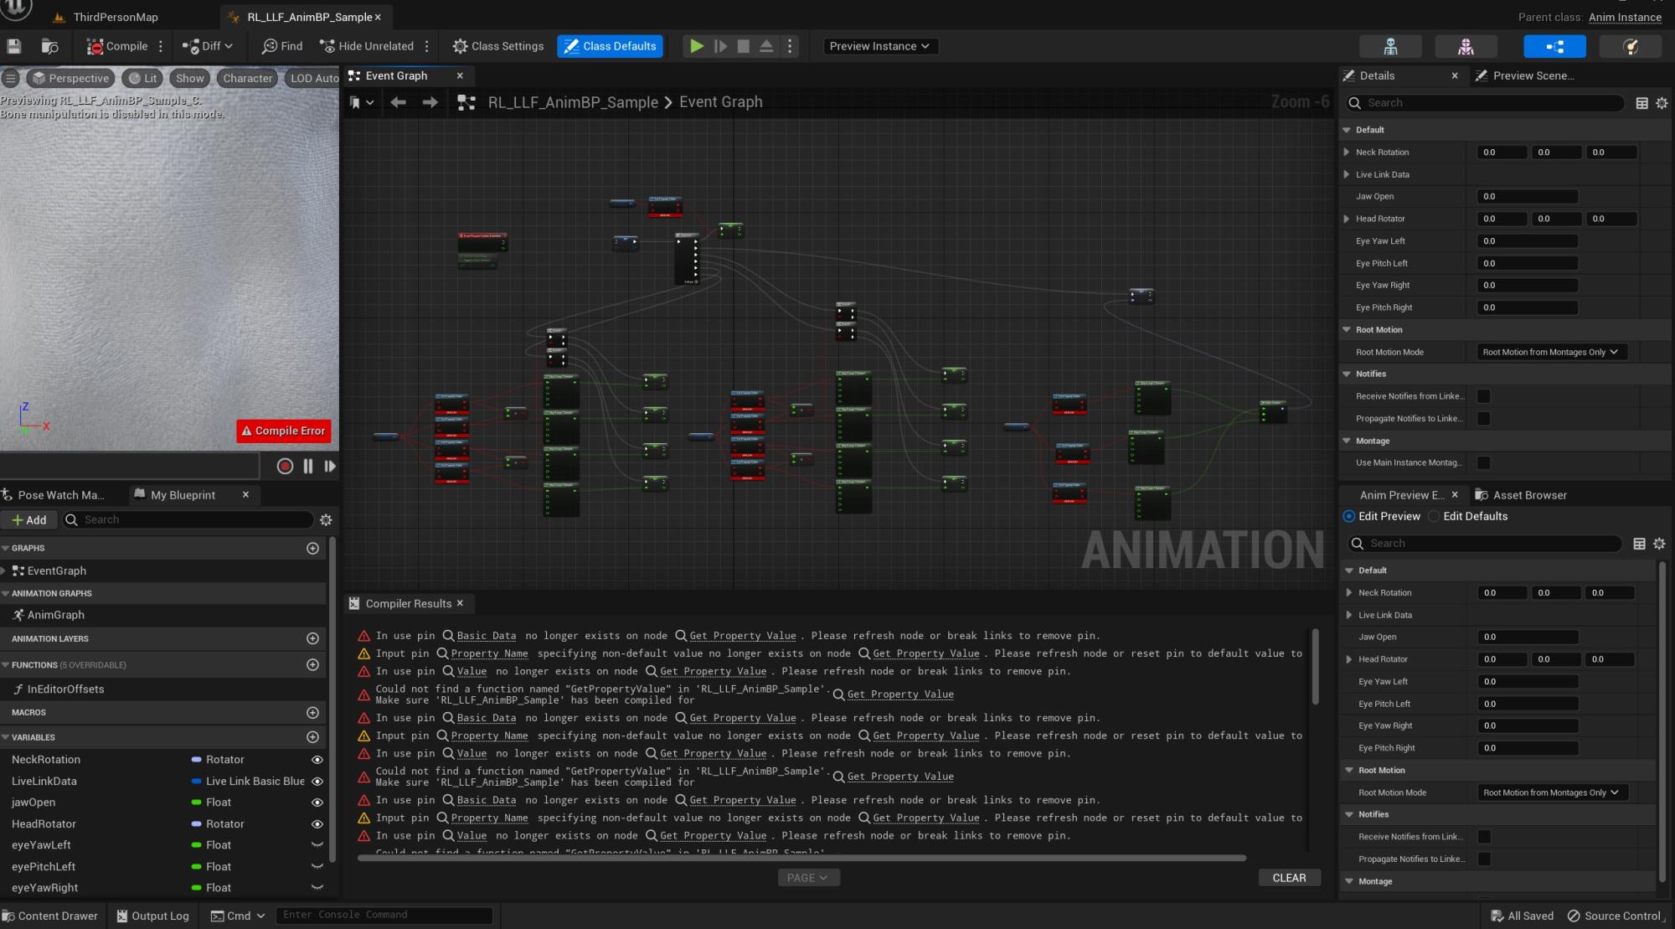Screen dimensions: 1675x929
Task: Click Add button in My Blueprint
Action: pos(29,519)
